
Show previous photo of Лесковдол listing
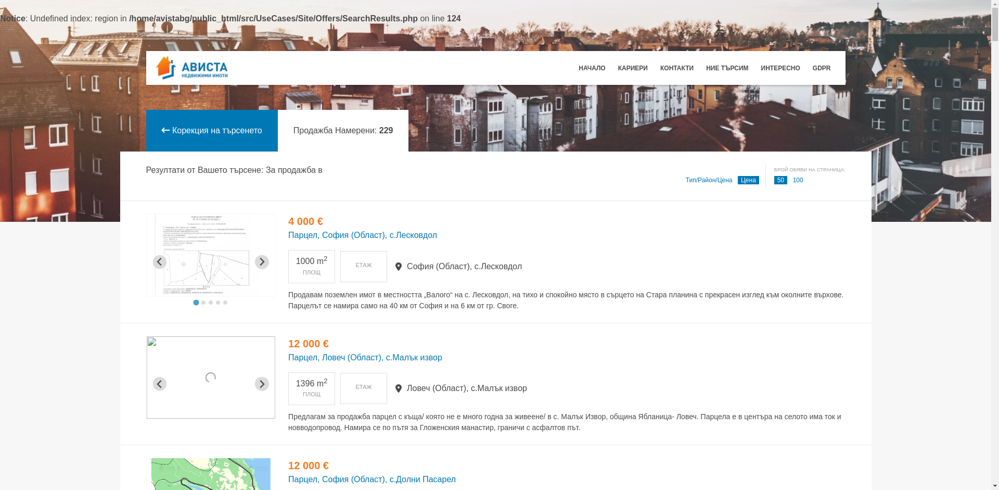160,262
